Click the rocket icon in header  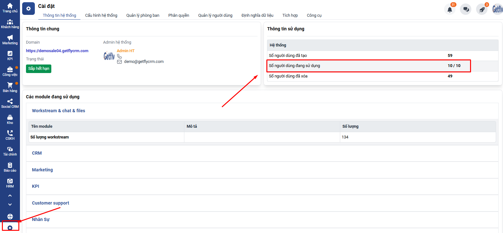click(482, 9)
